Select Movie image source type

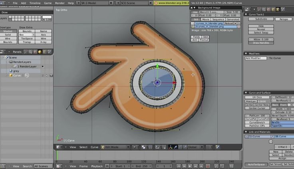click(205, 19)
